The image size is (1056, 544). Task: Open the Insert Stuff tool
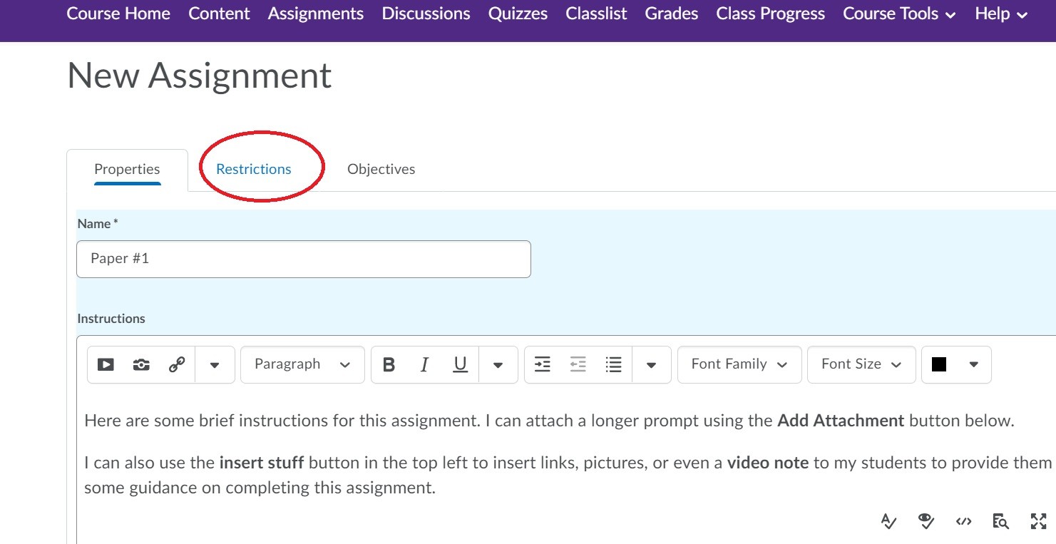pyautogui.click(x=106, y=364)
